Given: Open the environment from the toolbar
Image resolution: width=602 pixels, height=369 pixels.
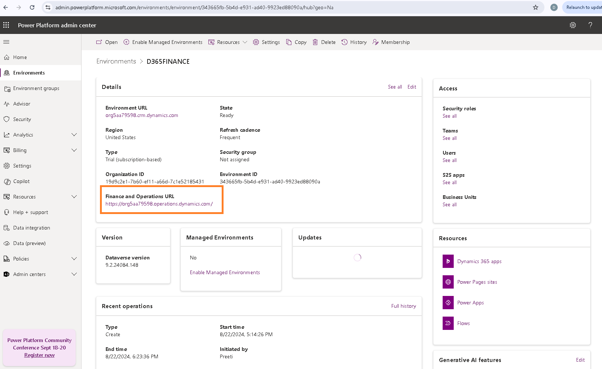Looking at the screenshot, I should click(107, 42).
